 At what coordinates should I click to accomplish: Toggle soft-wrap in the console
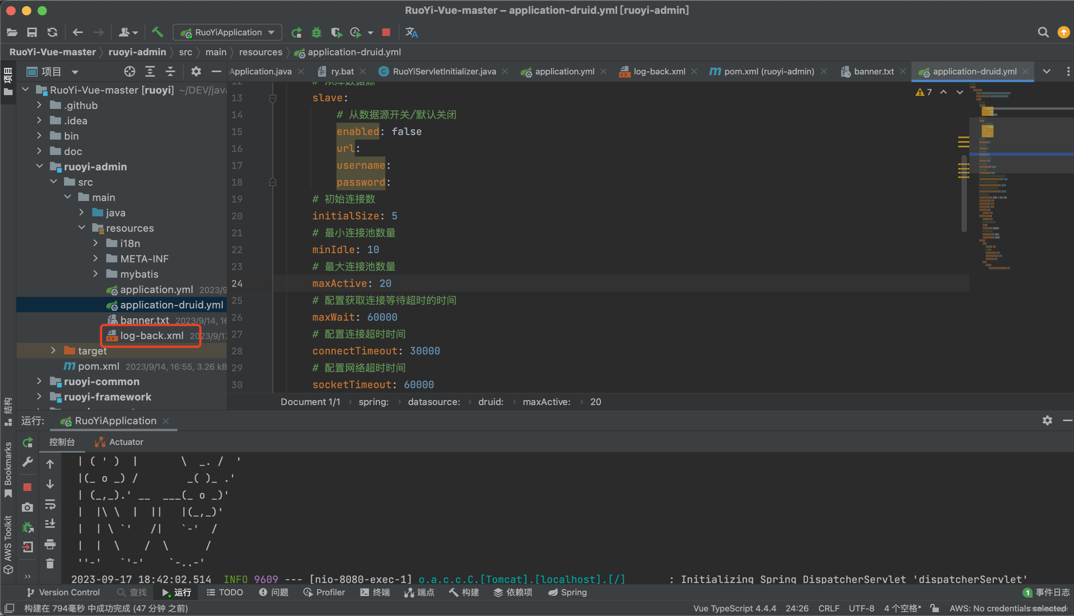50,504
